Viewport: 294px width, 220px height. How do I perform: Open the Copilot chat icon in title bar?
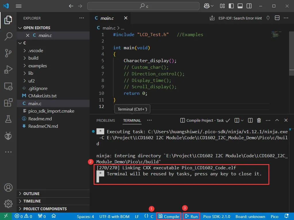207,6
